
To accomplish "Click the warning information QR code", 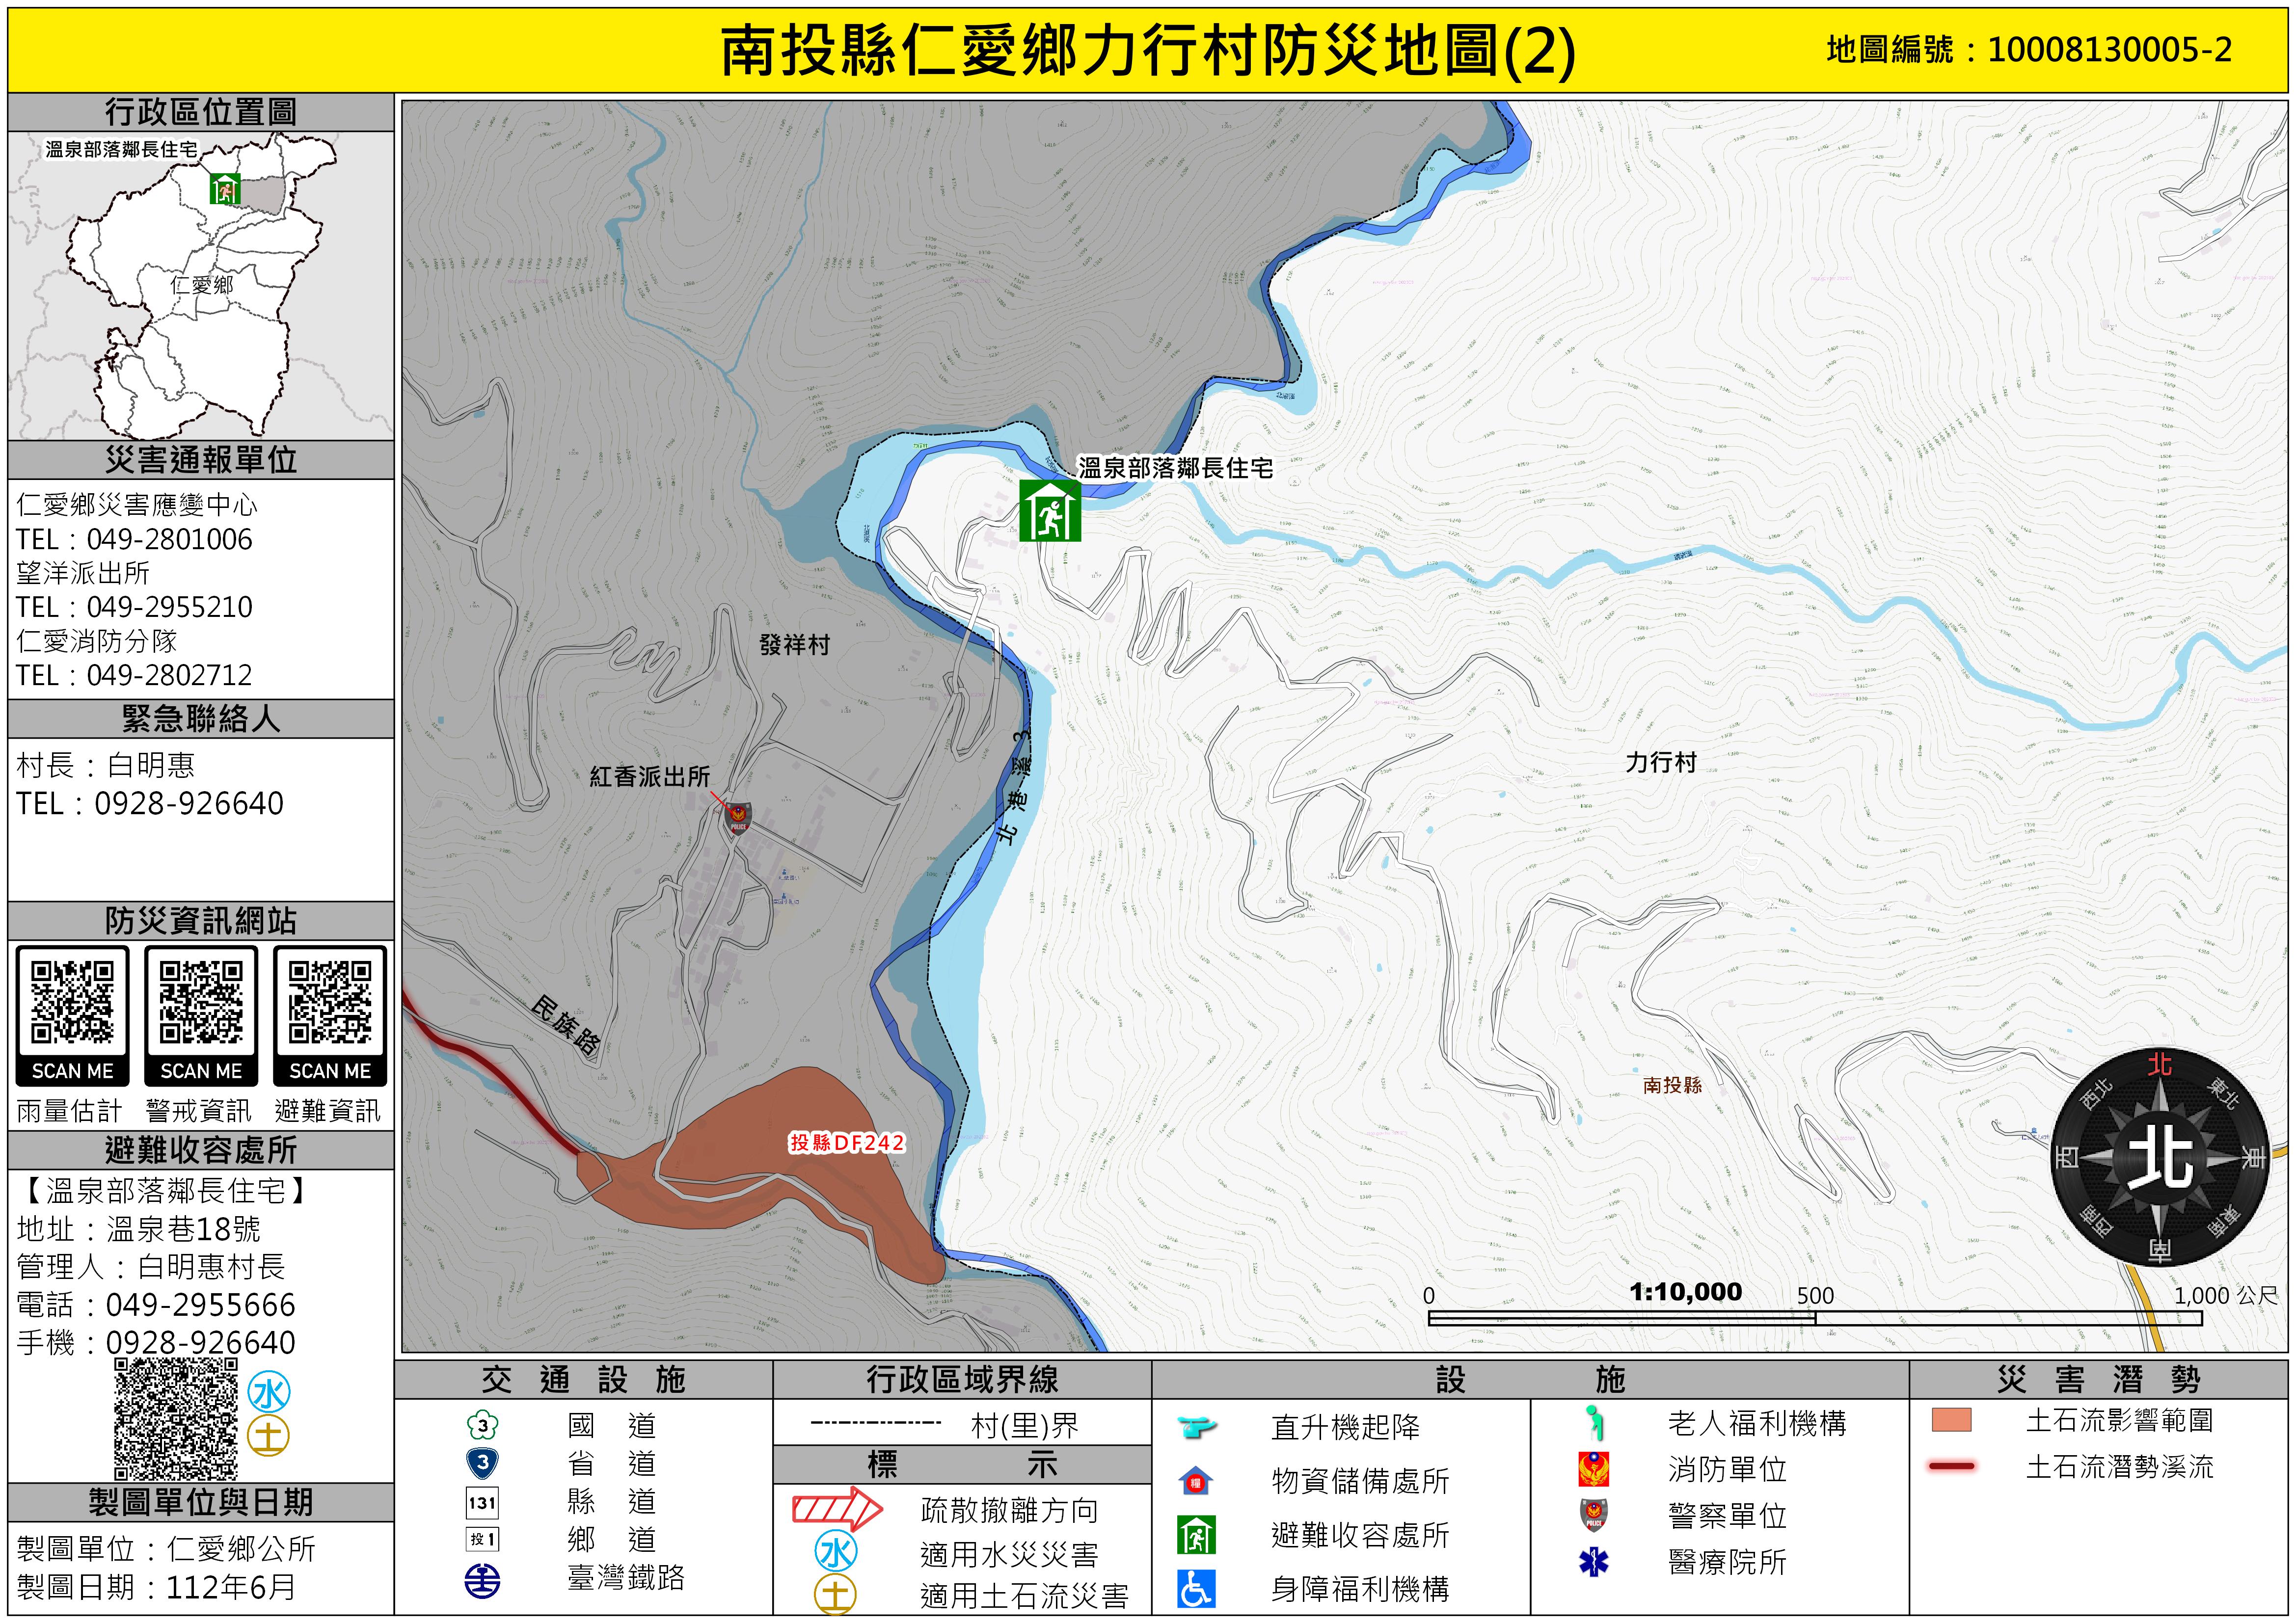I will [201, 1002].
